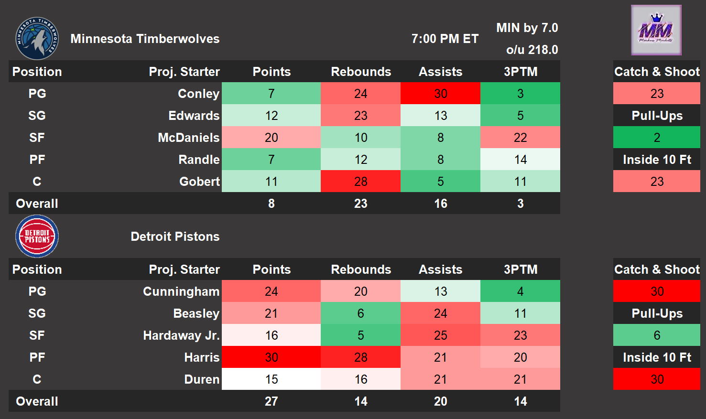Select the Detroit Pistons team name
Screen dimensions: 706x419
pyautogui.click(x=175, y=236)
